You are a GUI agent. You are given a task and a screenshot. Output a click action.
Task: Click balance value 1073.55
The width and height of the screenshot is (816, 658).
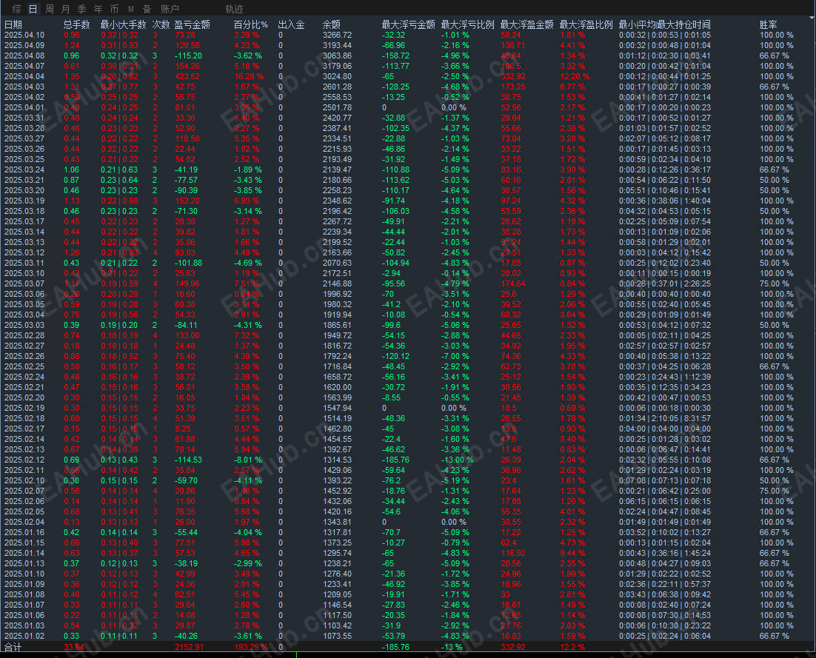click(337, 636)
